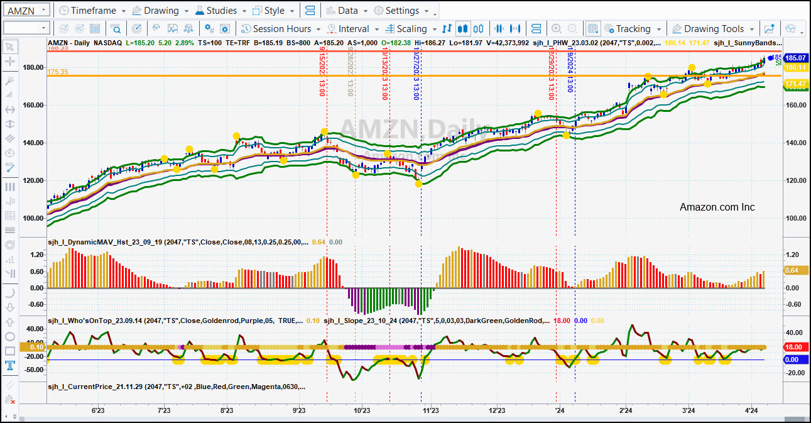811x423 pixels.
Task: Select the crosshair cursor tool
Action: [x=9, y=62]
